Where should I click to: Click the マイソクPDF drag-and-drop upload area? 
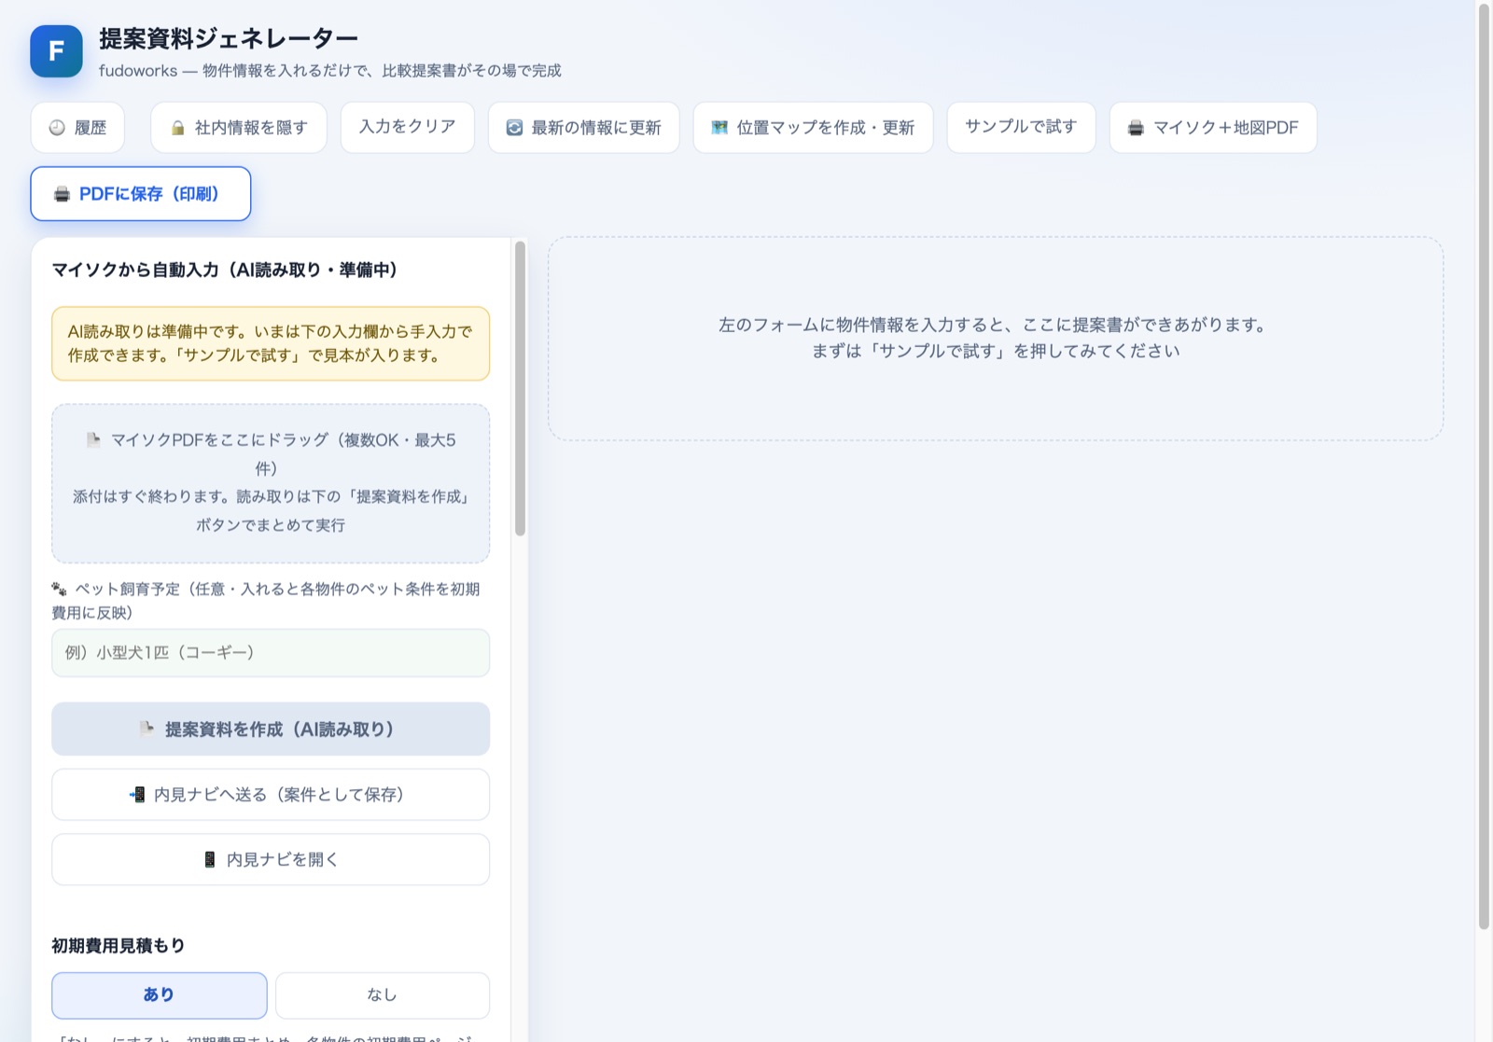pyautogui.click(x=271, y=483)
